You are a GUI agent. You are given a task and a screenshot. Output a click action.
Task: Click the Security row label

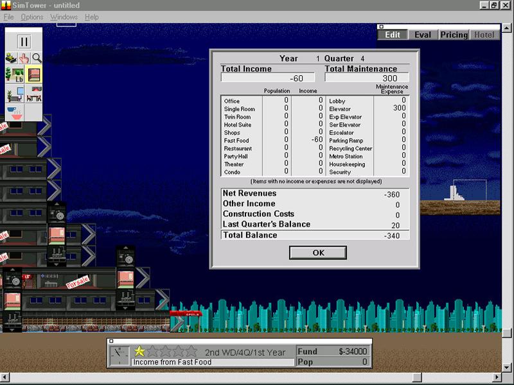[340, 172]
